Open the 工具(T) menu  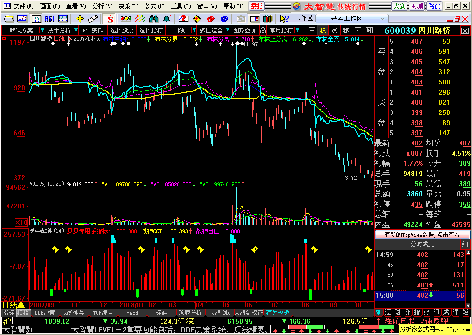(180, 6)
